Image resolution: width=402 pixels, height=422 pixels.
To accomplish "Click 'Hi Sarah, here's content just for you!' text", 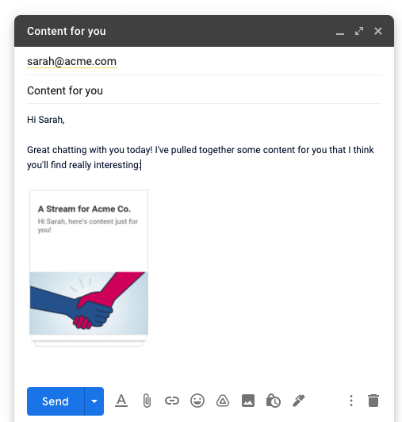I will 88,225.
